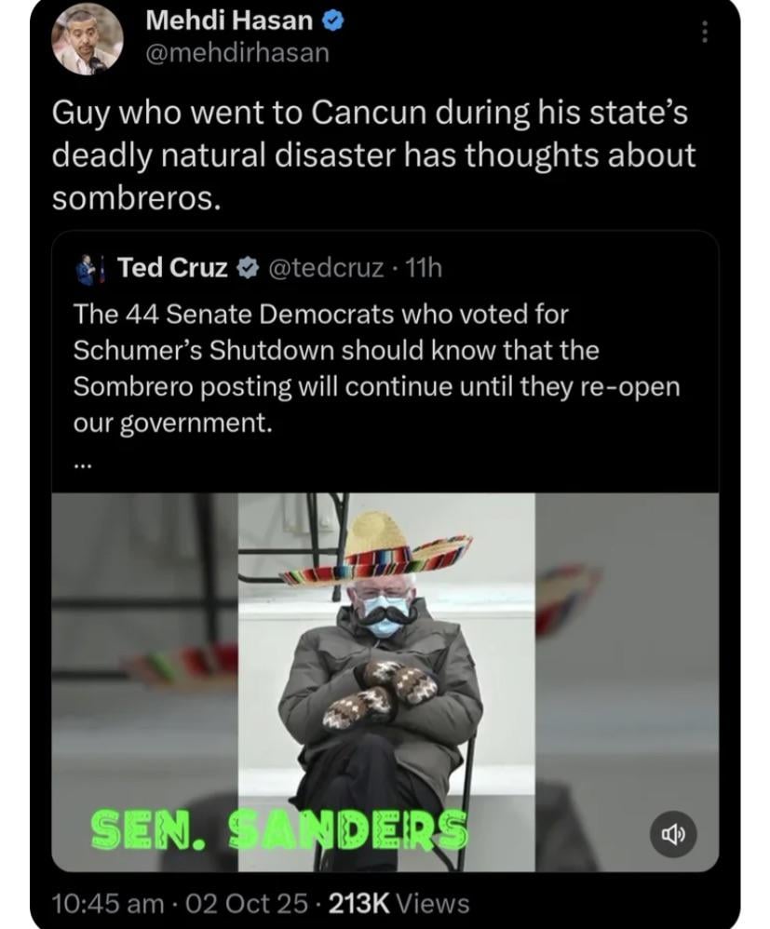The width and height of the screenshot is (770, 929).
Task: Click the main tweet text about Cancun
Action: [373, 155]
